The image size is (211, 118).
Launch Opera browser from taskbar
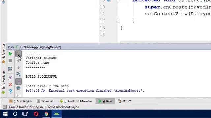[x=36, y=114]
